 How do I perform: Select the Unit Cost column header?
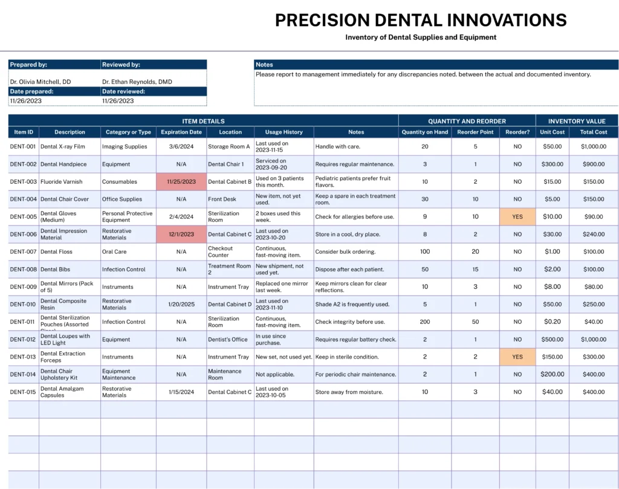click(x=553, y=132)
